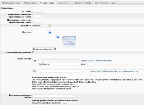
Task: Switch to Информация о товаре tab
Action: (x=11, y=3)
